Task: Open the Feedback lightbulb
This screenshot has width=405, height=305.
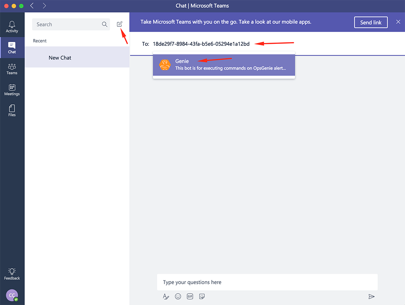Action: (x=12, y=274)
